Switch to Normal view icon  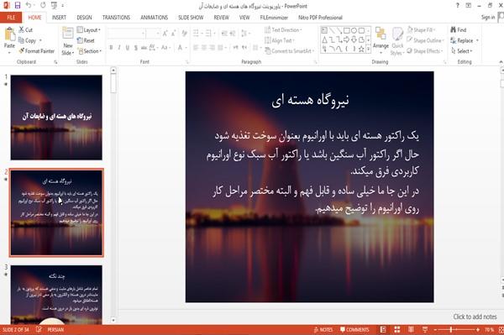(x=383, y=330)
